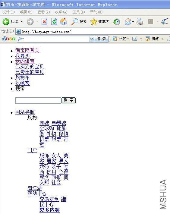The image size is (170, 214).
Task: Click the page icon in the address bar
Action: tap(19, 32)
